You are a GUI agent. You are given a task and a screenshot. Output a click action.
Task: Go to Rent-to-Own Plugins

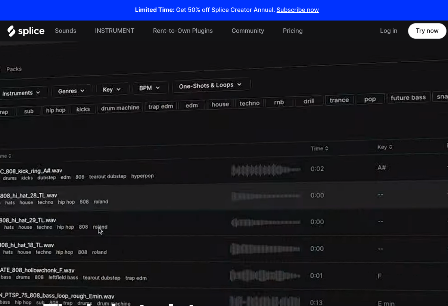pyautogui.click(x=183, y=31)
